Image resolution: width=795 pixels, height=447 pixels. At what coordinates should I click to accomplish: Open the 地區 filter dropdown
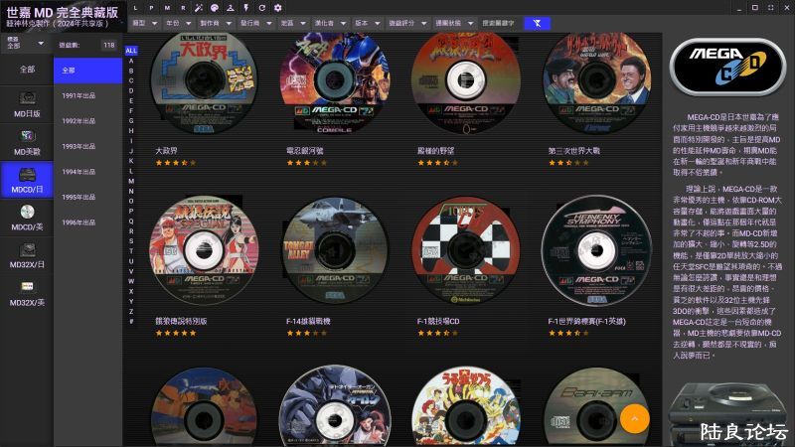[293, 23]
